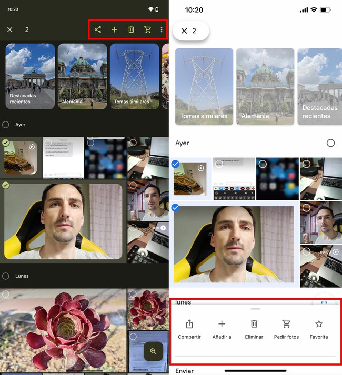
Task: Select the blurred apps screenshot on iPhone
Action: click(x=263, y=164)
